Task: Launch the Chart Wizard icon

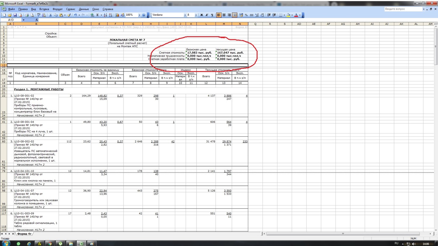Action: coord(117,15)
